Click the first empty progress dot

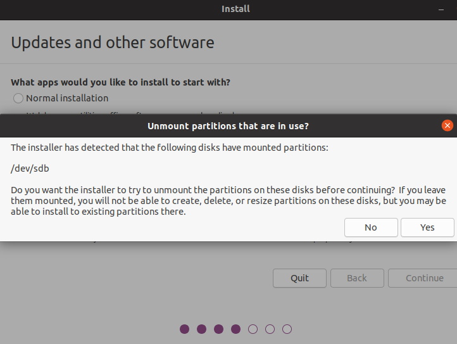point(253,329)
